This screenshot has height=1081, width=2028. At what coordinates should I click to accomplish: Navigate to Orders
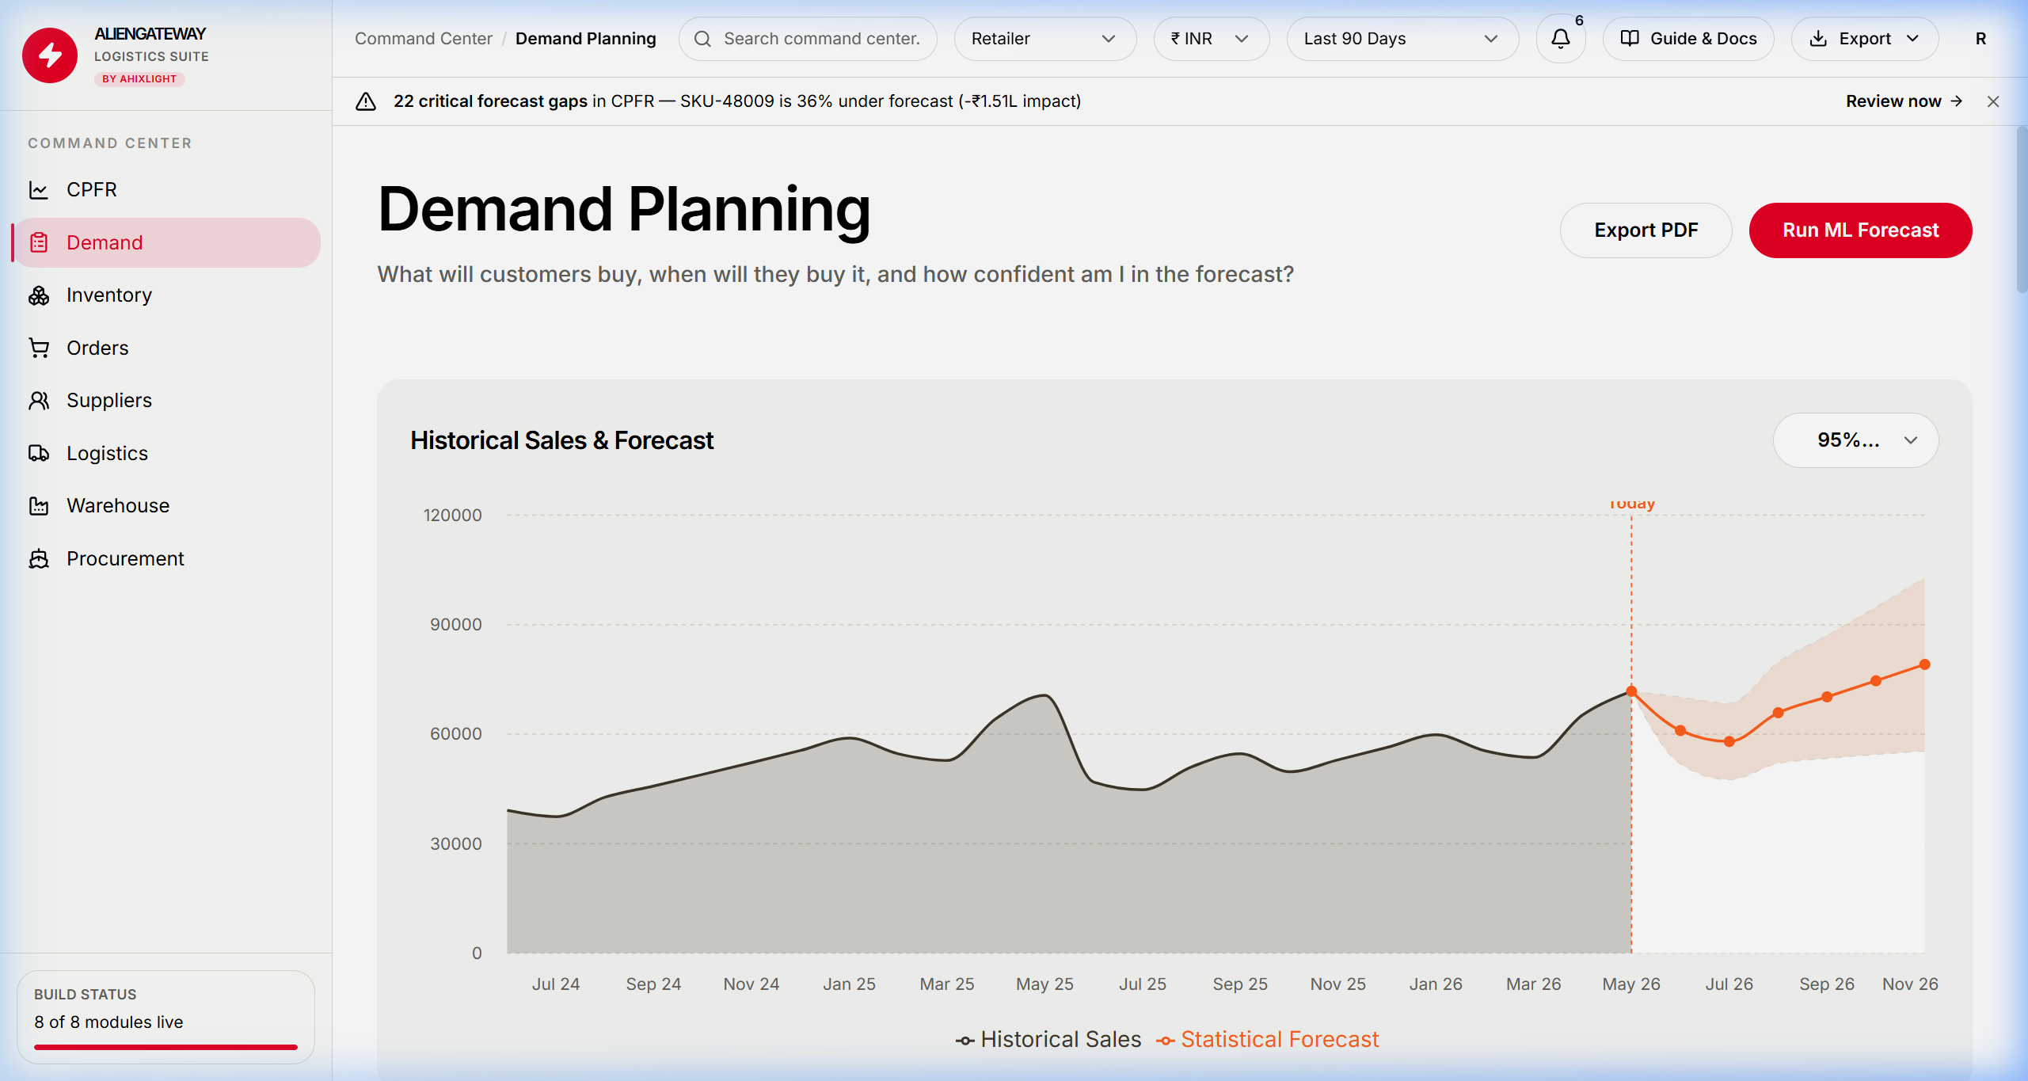point(166,348)
